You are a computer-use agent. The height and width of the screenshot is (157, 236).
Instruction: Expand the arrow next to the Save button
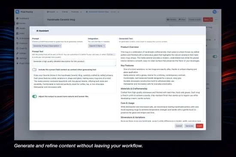211,20
